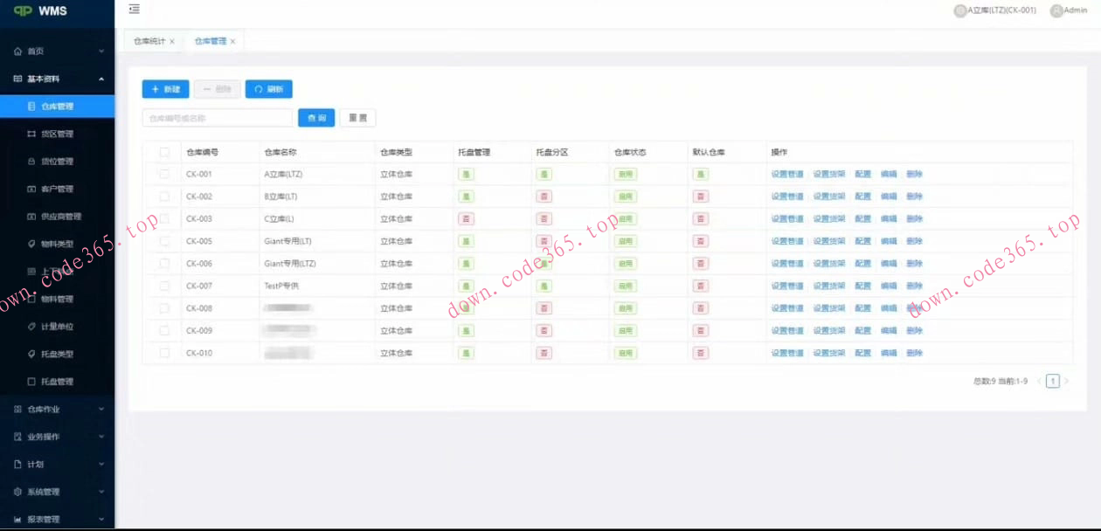Click the Admin user avatar icon
This screenshot has width=1101, height=531.
click(x=1056, y=10)
